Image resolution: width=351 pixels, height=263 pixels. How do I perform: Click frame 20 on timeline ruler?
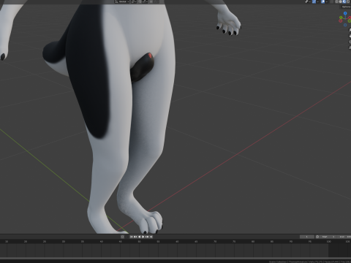coord(26,242)
